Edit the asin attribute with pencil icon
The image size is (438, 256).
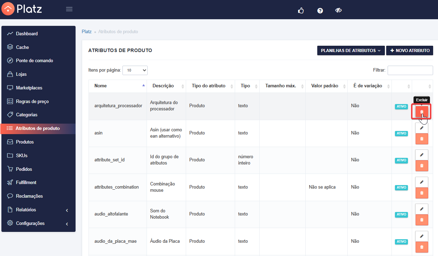(422, 128)
